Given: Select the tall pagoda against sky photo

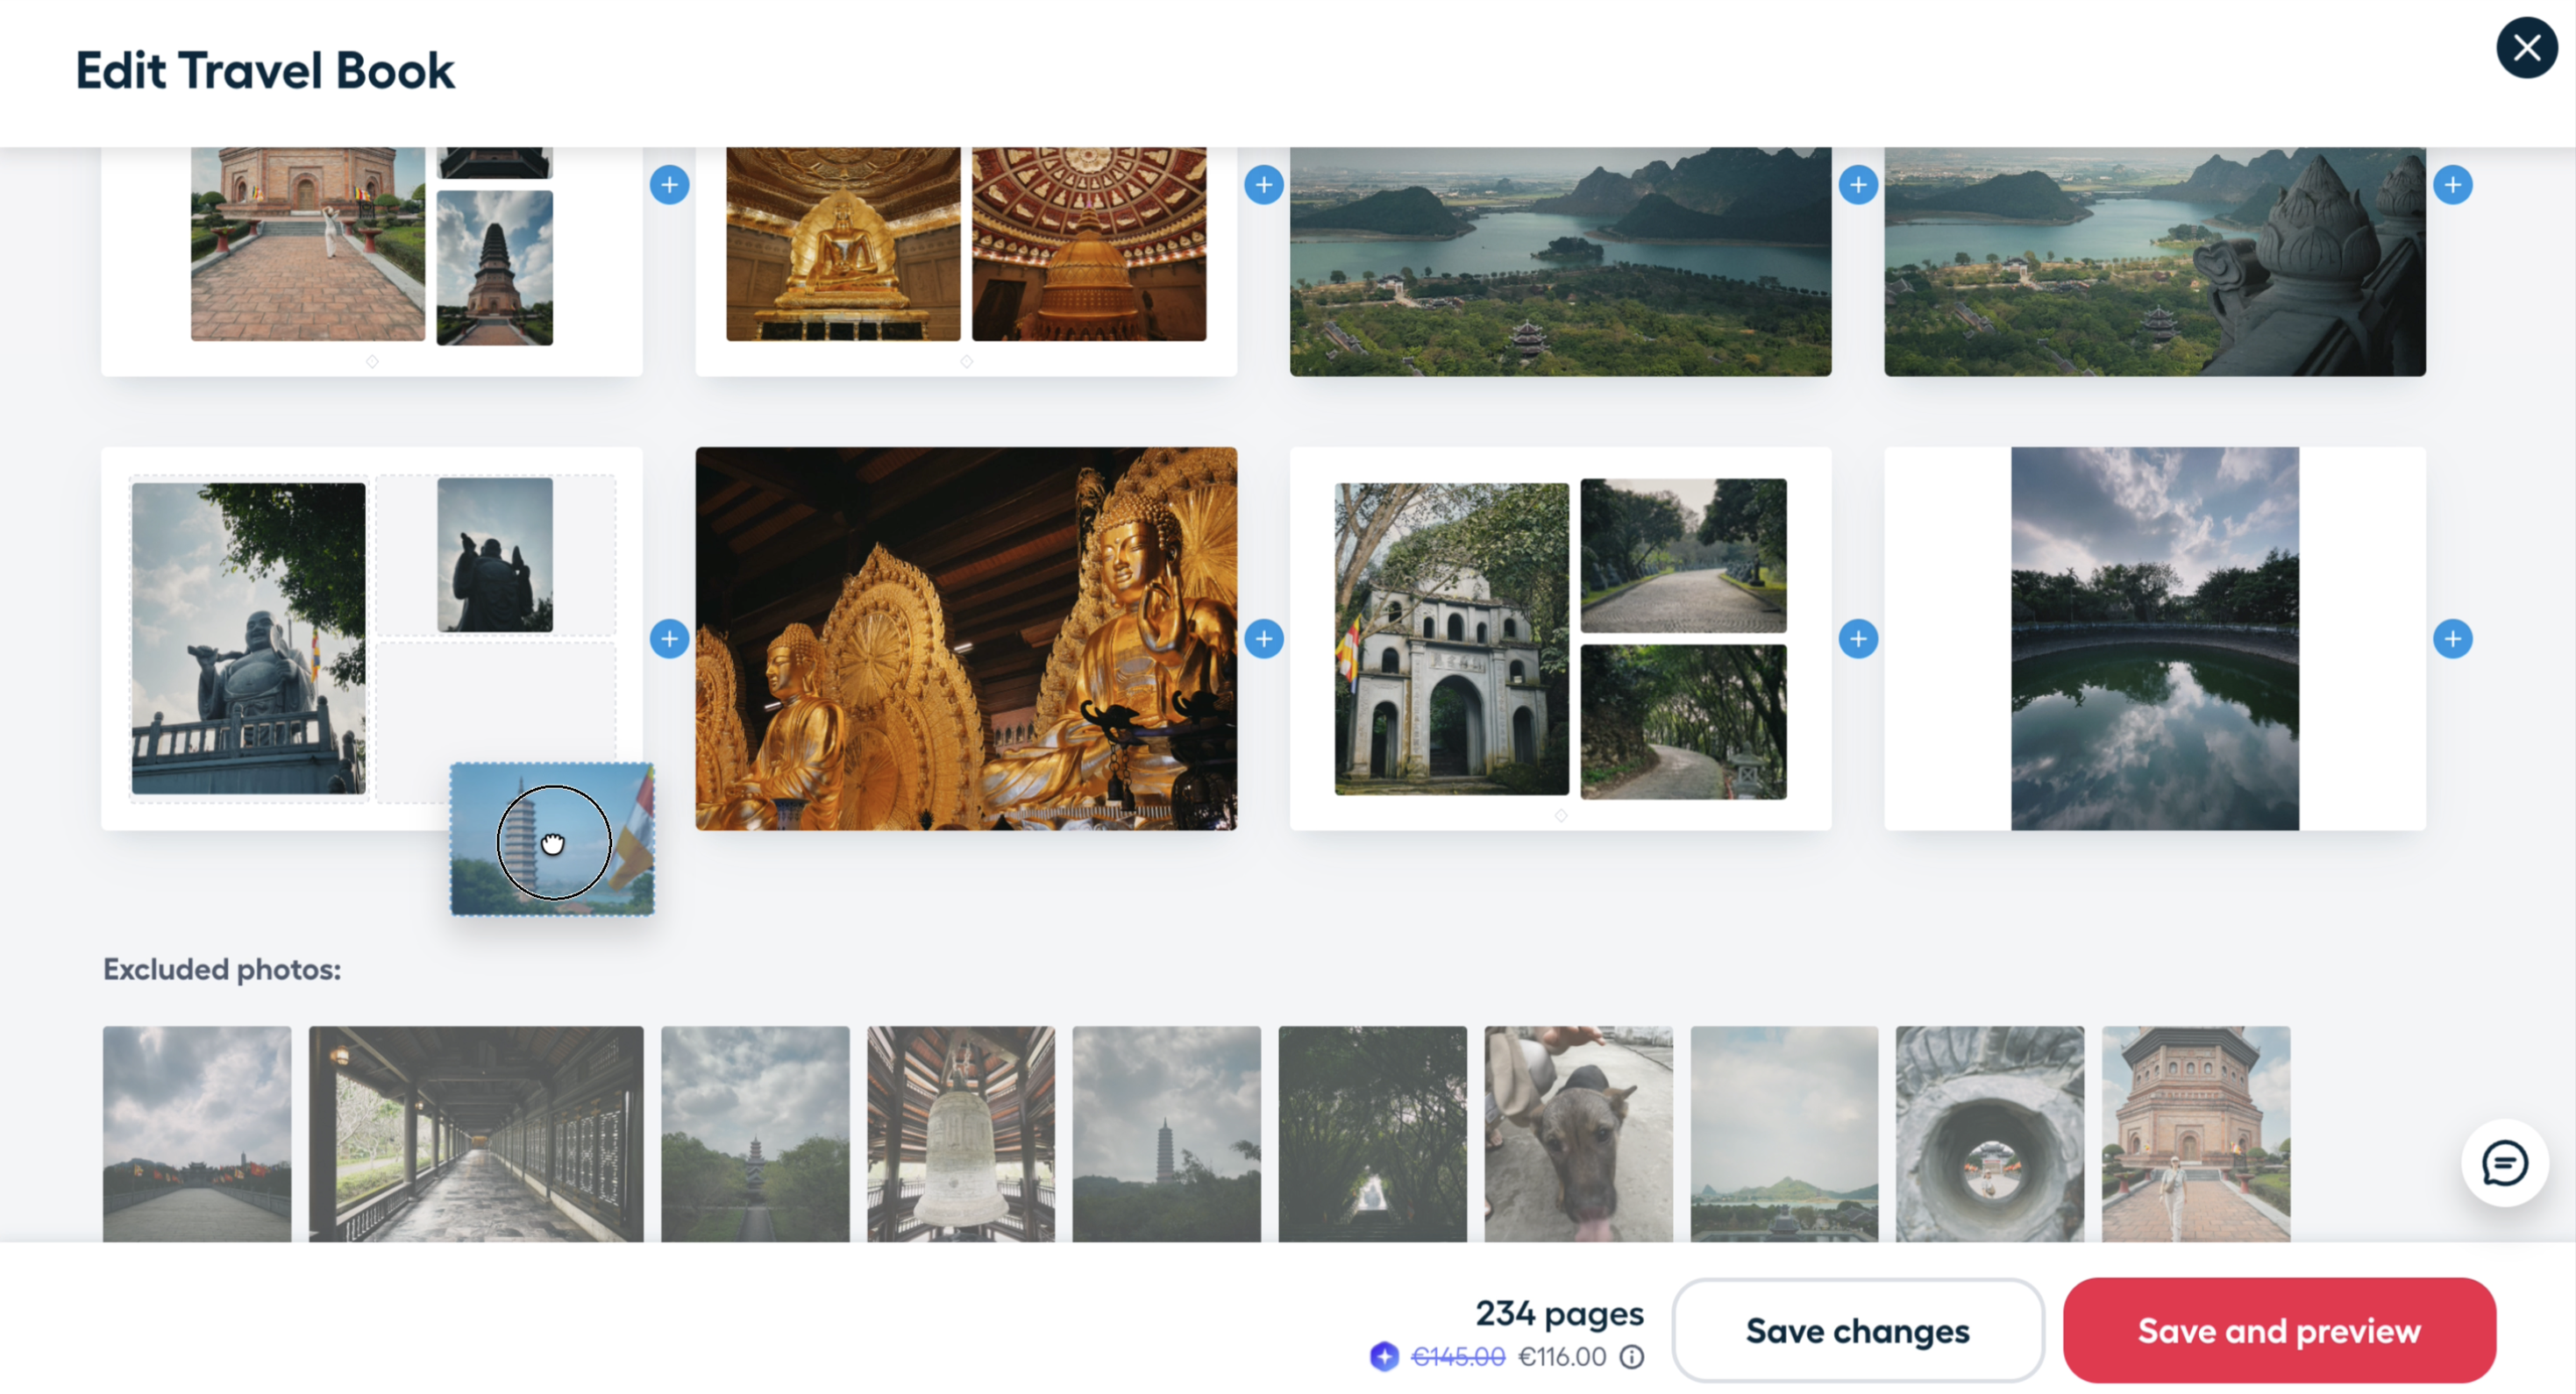Looking at the screenshot, I should (x=495, y=268).
